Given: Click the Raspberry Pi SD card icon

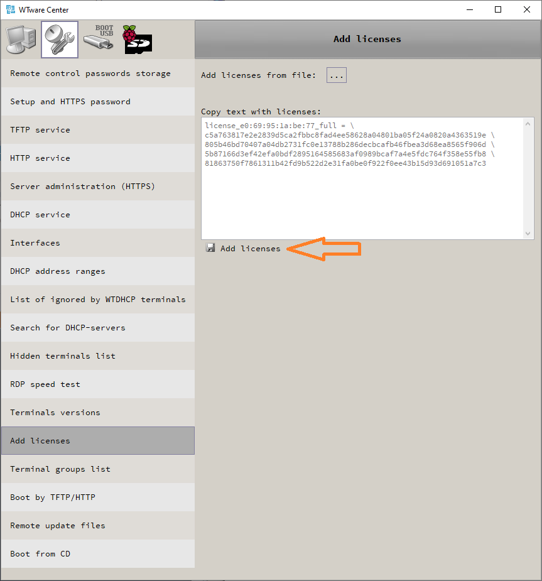Looking at the screenshot, I should 138,40.
